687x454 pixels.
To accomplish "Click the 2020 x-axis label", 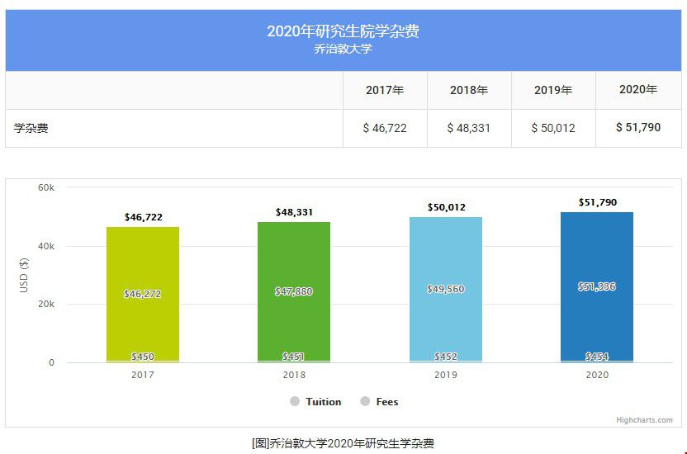I will pyautogui.click(x=597, y=375).
